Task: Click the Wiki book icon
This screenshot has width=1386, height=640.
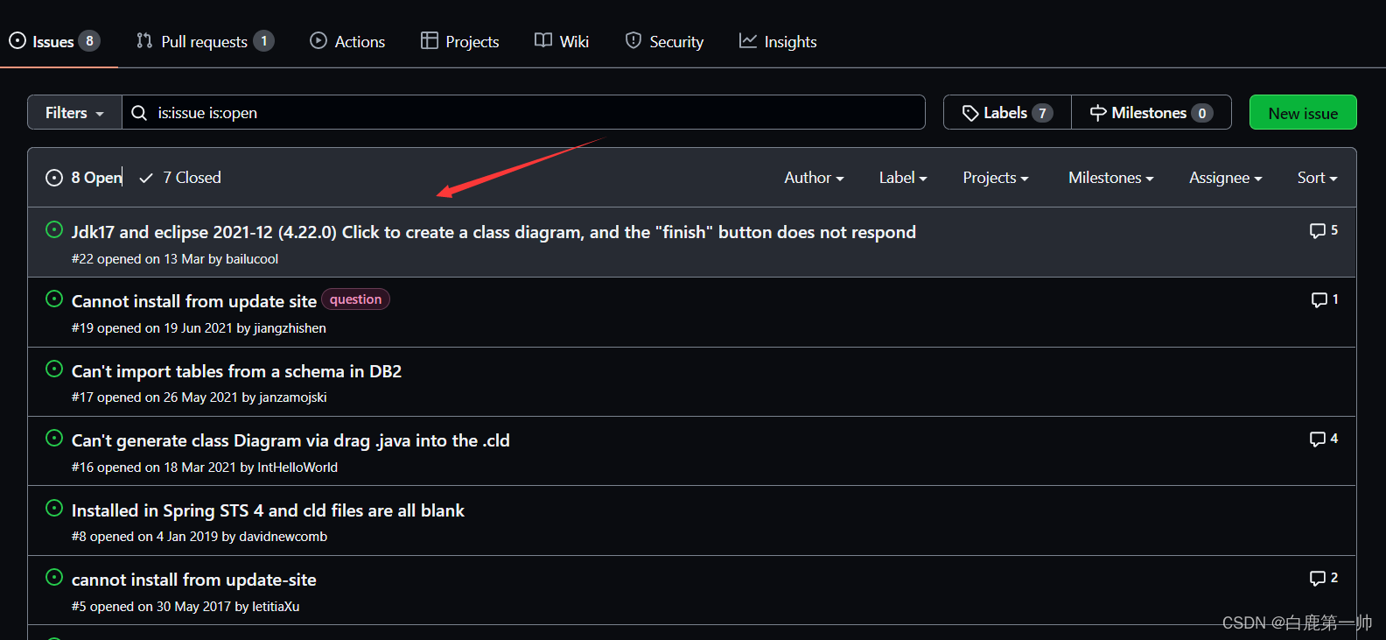Action: point(543,40)
